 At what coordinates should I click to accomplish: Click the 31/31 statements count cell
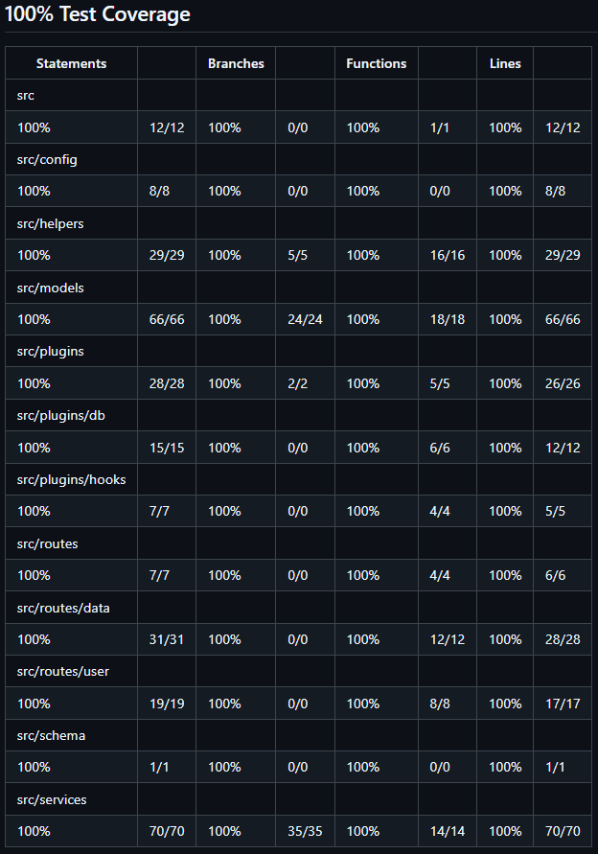click(x=167, y=639)
